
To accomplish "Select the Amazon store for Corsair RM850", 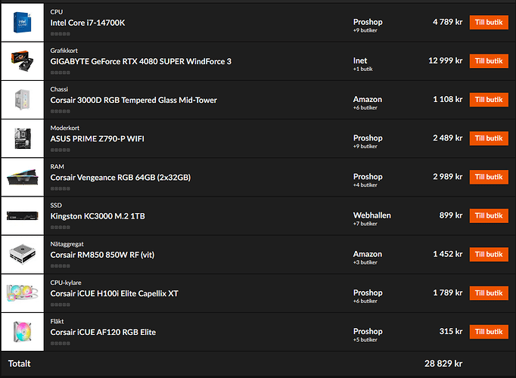I will tap(368, 254).
